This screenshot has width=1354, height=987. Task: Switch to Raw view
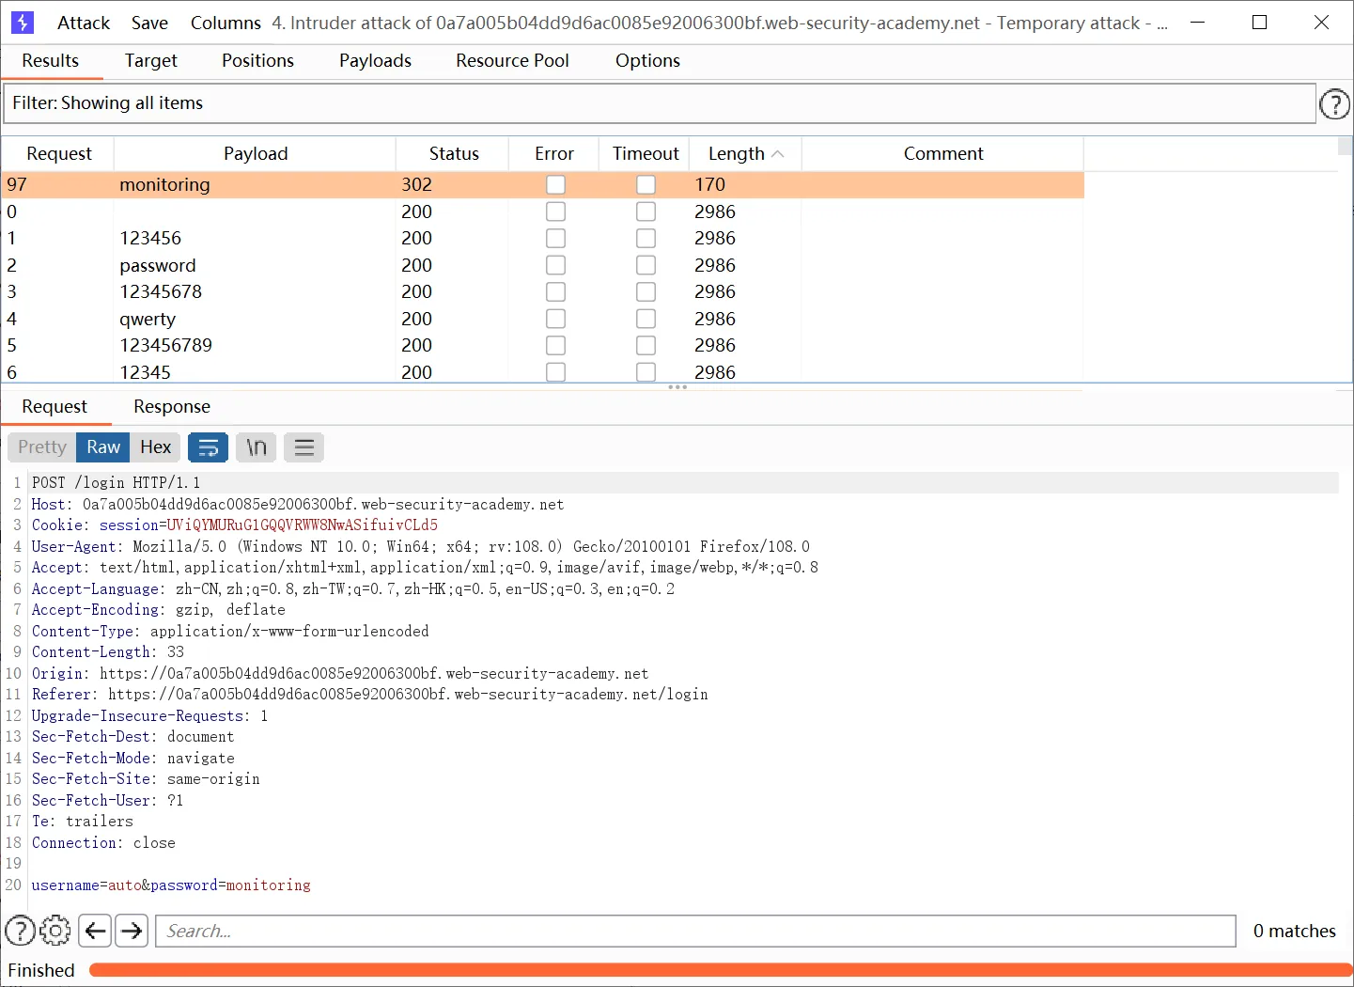[x=103, y=447]
